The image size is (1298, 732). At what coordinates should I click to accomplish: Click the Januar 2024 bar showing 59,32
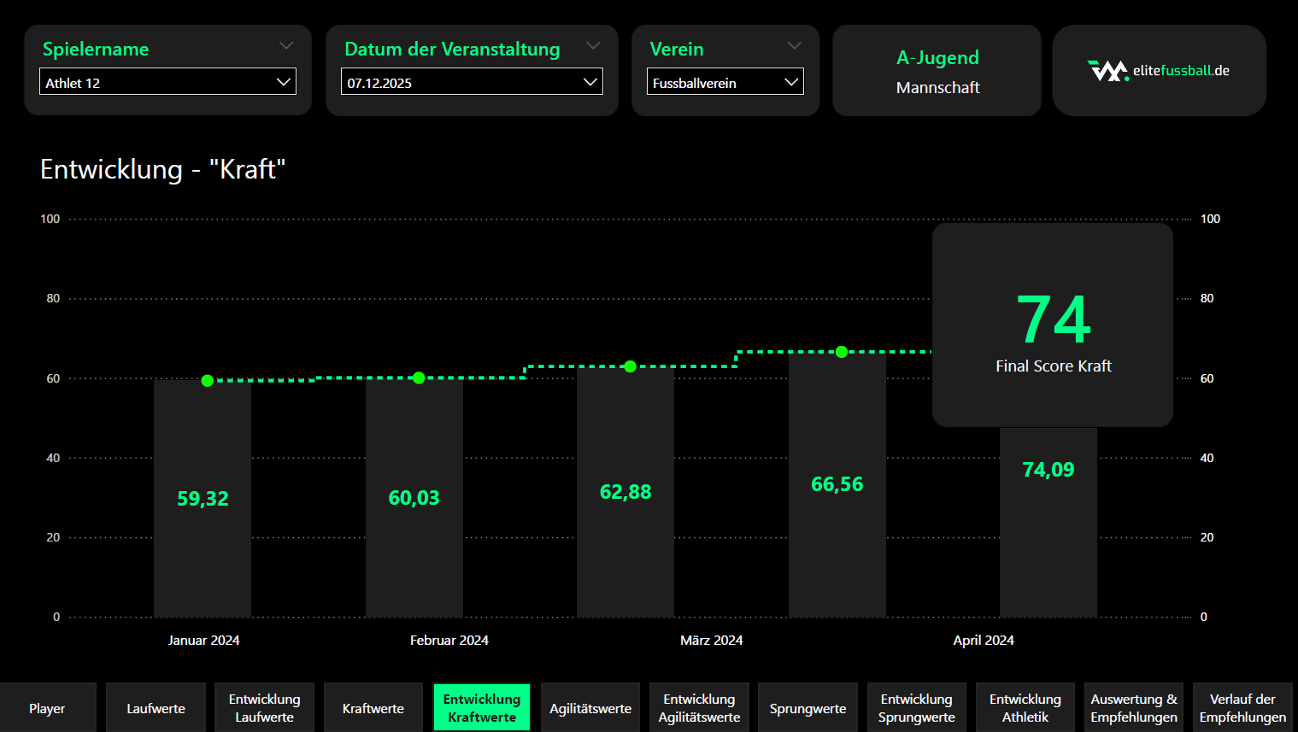pos(203,499)
